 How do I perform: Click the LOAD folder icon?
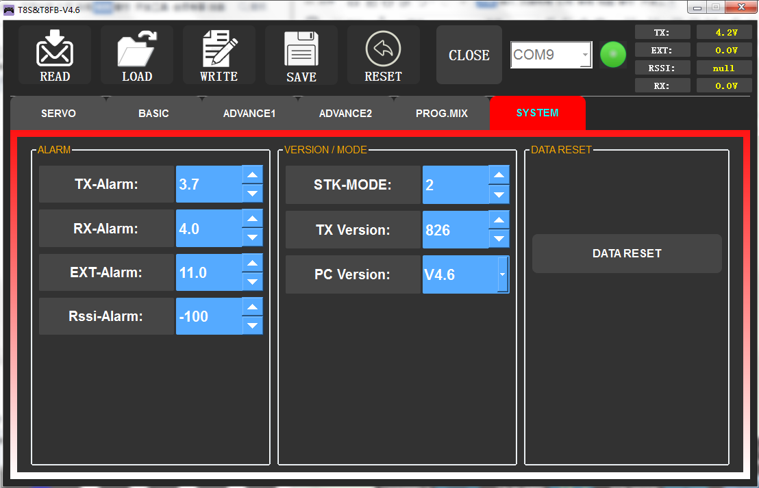[137, 49]
